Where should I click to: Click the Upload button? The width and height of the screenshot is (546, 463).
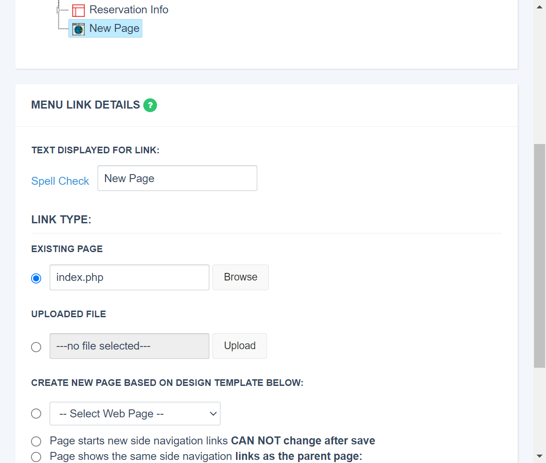click(x=240, y=346)
